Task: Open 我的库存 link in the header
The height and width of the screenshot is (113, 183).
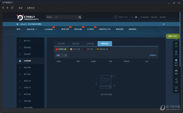Action: point(163,17)
